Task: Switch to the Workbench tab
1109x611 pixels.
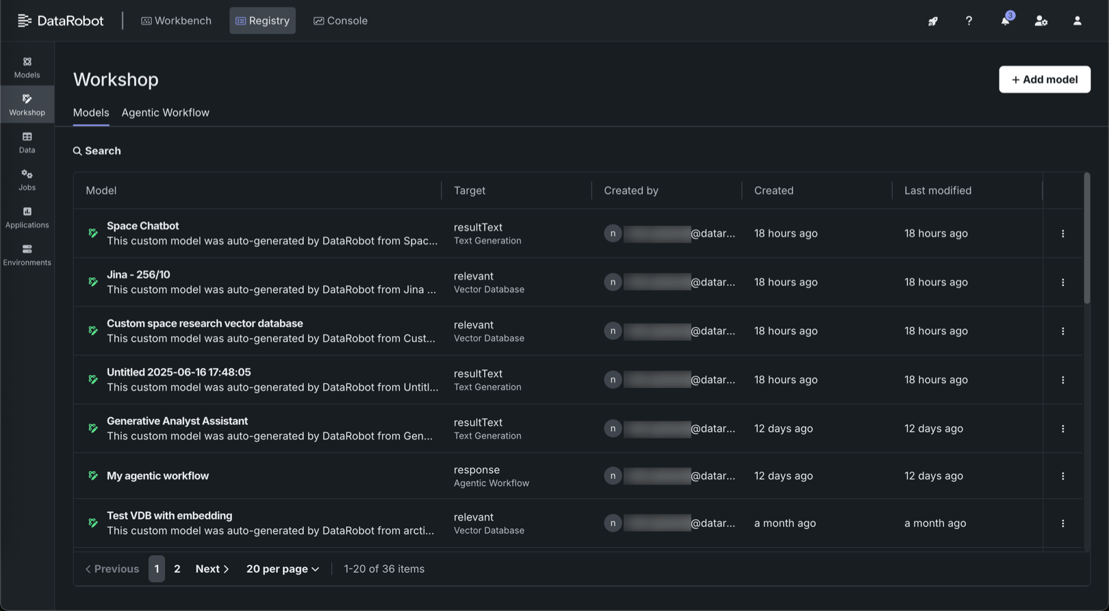Action: point(176,21)
